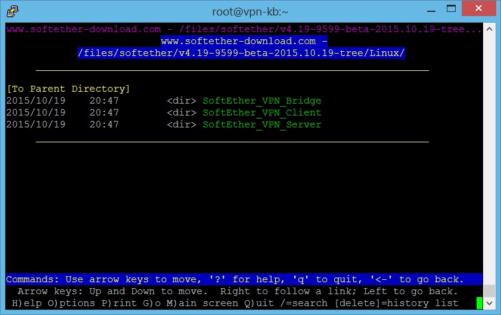501x315 pixels.
Task: Click the magenta page title line
Action: 244,29
